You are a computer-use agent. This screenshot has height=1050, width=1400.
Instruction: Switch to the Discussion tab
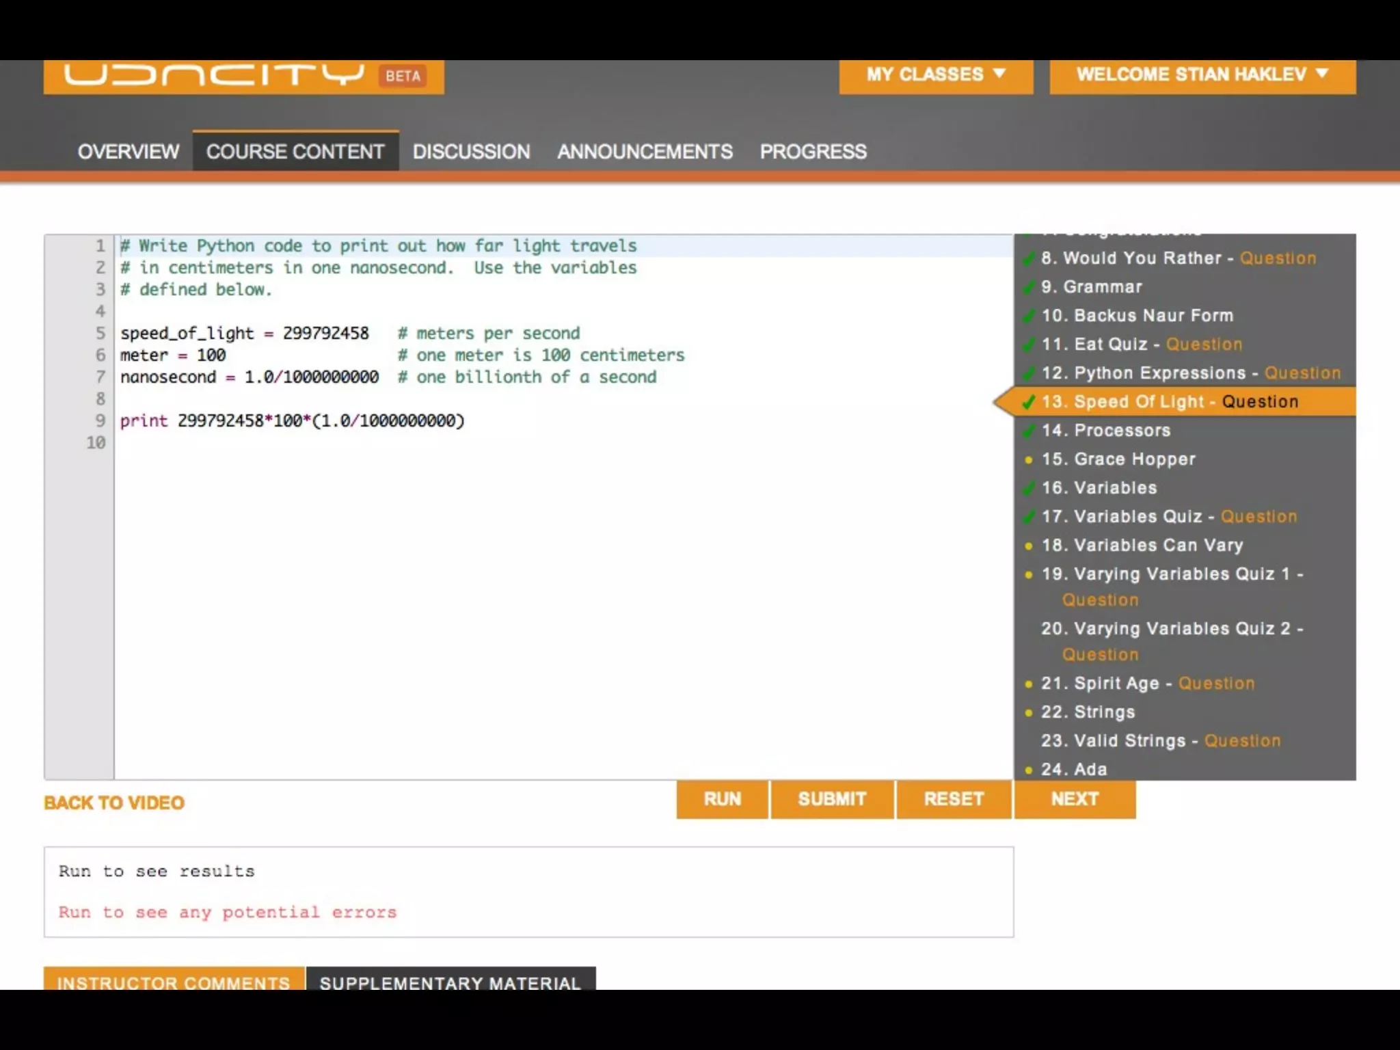click(x=471, y=151)
